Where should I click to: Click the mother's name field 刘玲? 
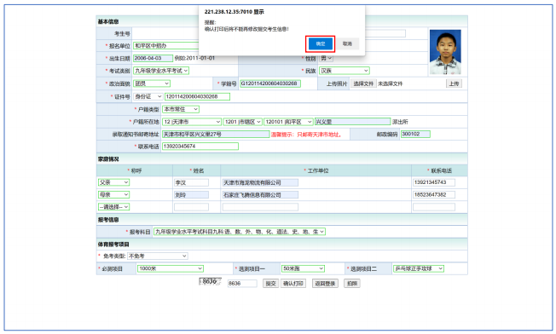(x=192, y=195)
